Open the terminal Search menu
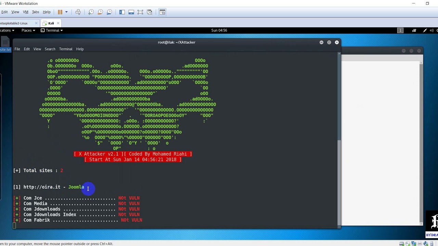The image size is (438, 246). pyautogui.click(x=50, y=49)
